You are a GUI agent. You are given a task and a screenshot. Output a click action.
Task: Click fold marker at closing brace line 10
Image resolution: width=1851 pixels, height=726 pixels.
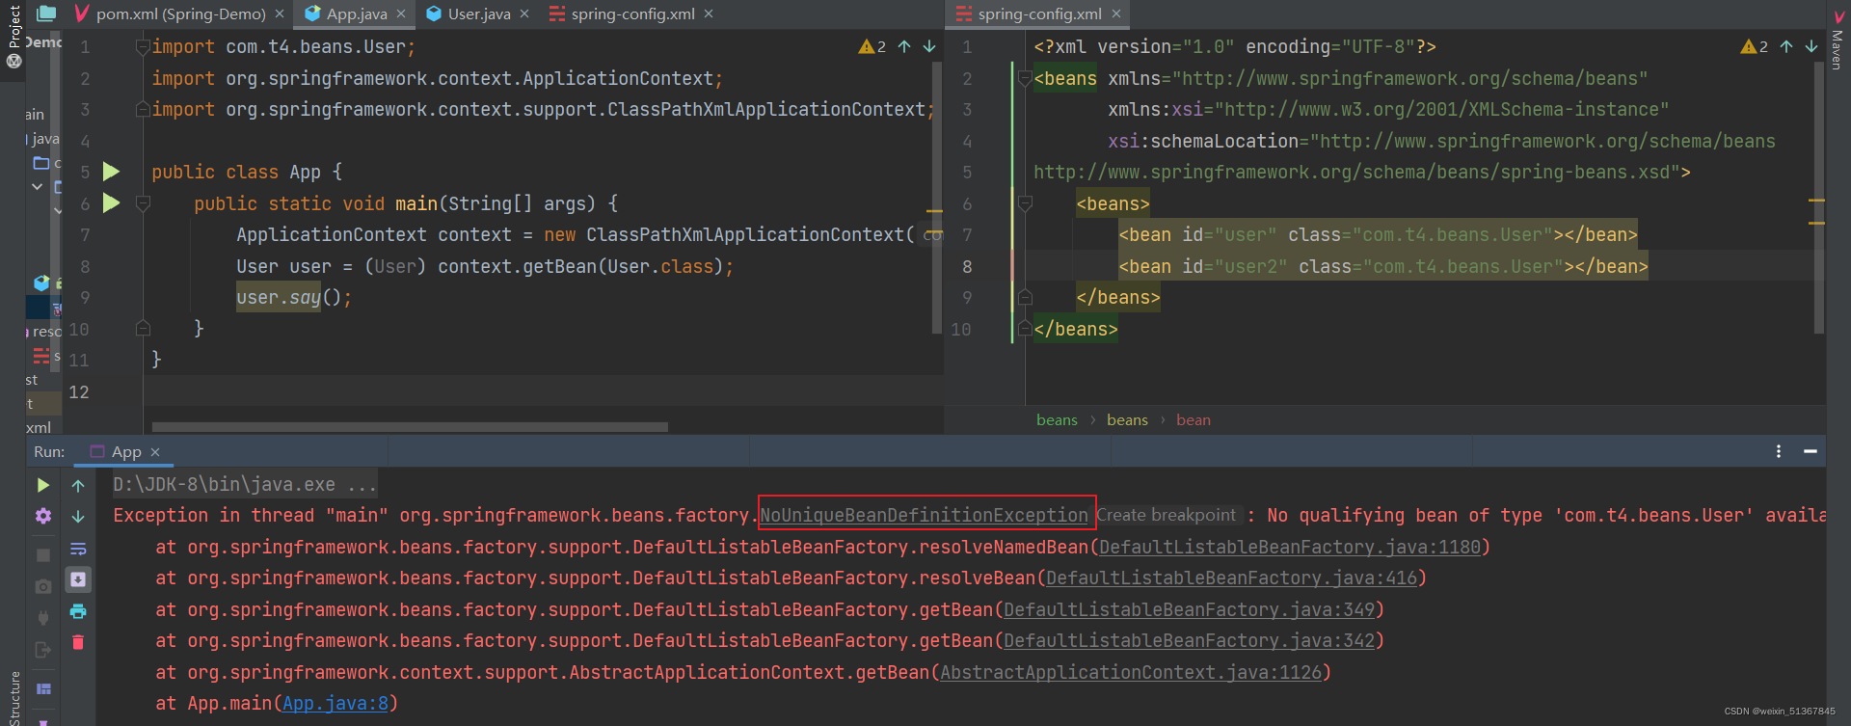coord(143,329)
